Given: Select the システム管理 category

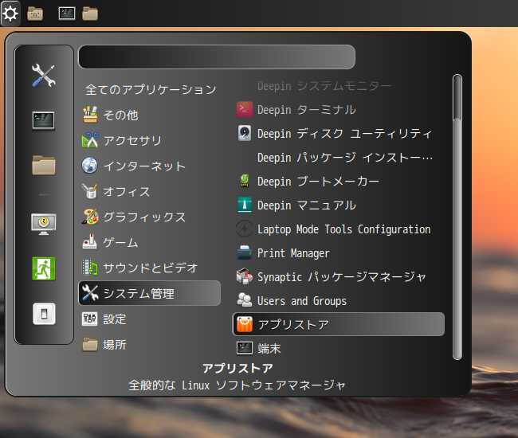Looking at the screenshot, I should click(149, 293).
